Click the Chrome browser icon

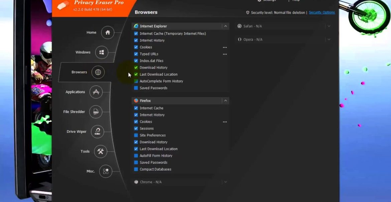click(x=136, y=182)
